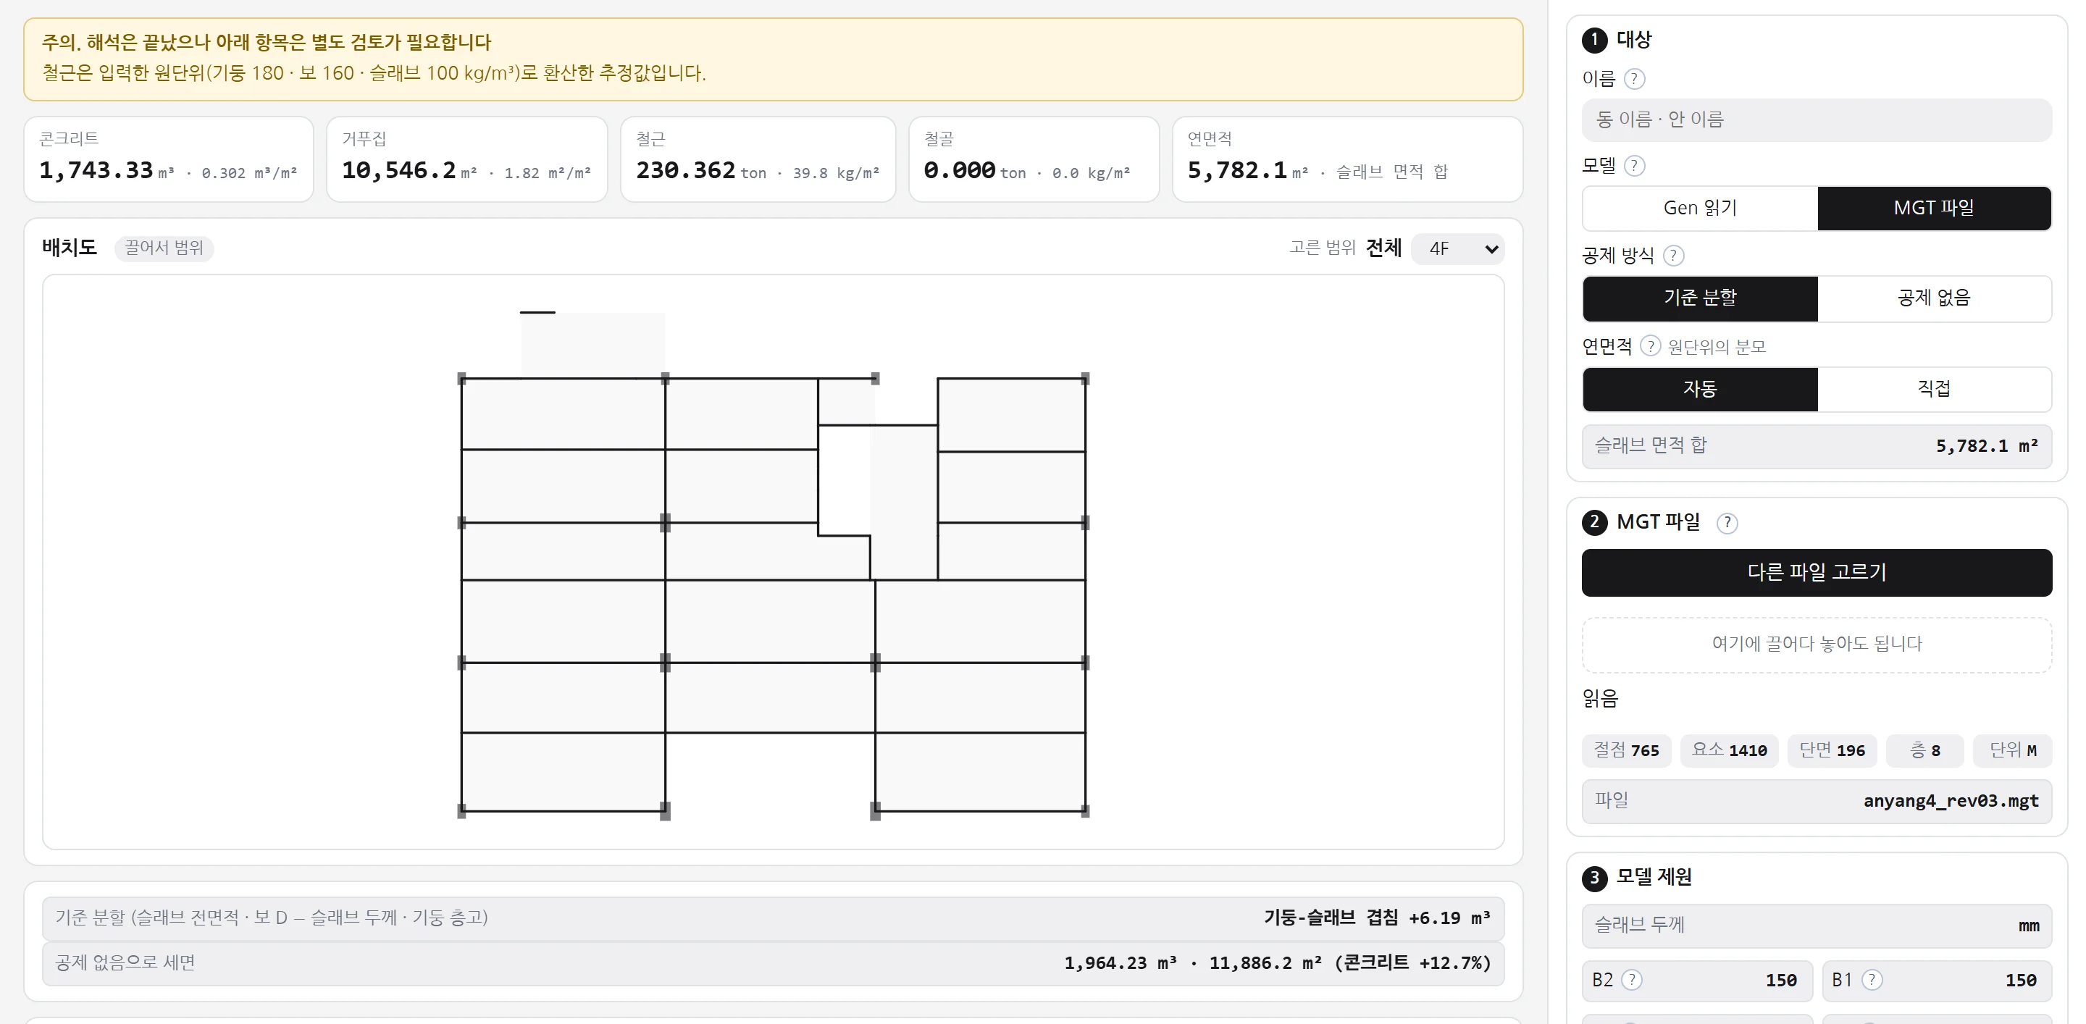This screenshot has width=2086, height=1024.
Task: Open help icon next to 이름 label
Action: tap(1634, 78)
